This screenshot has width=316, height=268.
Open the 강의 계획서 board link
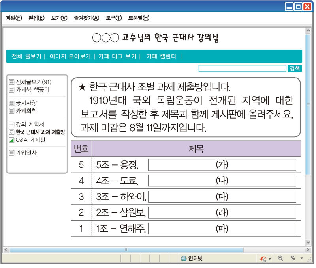pos(30,125)
